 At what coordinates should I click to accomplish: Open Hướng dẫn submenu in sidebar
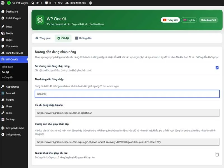click(8, 78)
